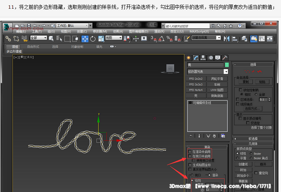Select the Link tool (chain icon)

8,38
